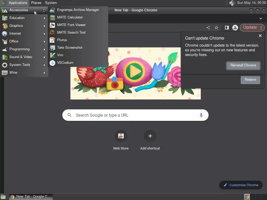Launch MATE Search Tool

tap(78, 32)
